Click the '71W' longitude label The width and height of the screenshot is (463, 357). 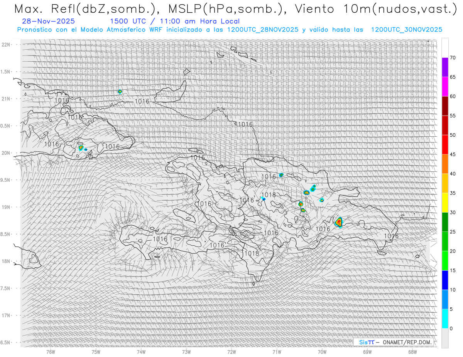pos(277,352)
